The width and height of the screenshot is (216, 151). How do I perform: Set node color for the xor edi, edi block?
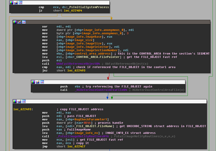pyautogui.click(x=15, y=22)
